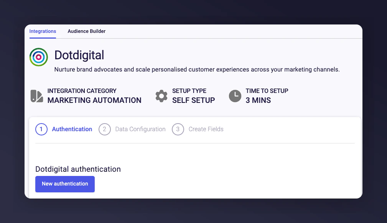Click the SELF SETUP value text
The image size is (387, 223).
click(193, 101)
